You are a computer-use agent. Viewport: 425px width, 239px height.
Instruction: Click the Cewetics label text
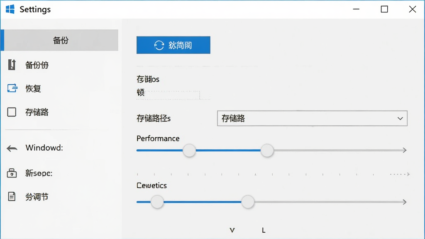(x=151, y=185)
